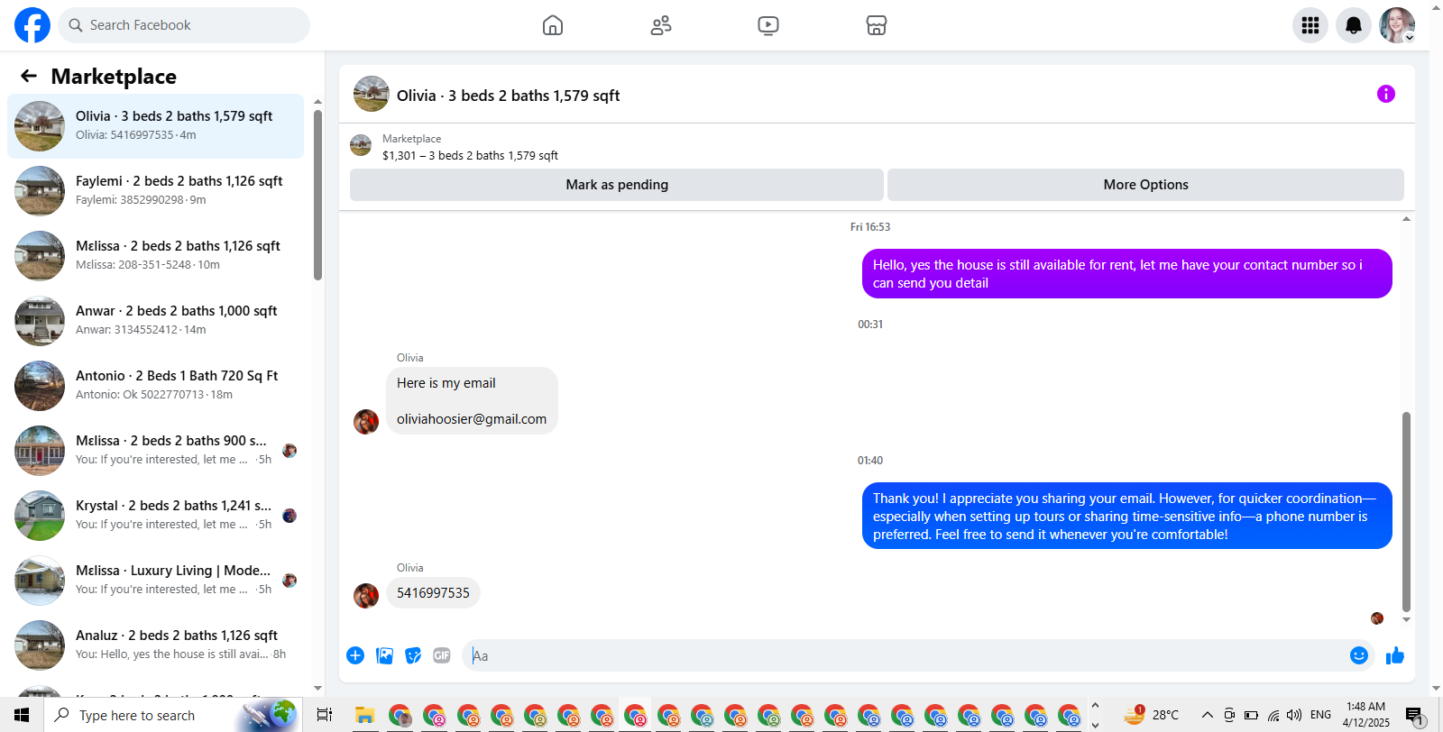The width and height of the screenshot is (1443, 732).
Task: Click the $1,301 listing summary line
Action: coord(470,156)
